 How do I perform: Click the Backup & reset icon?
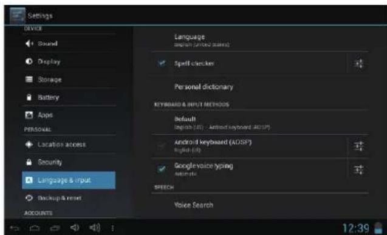tap(29, 198)
